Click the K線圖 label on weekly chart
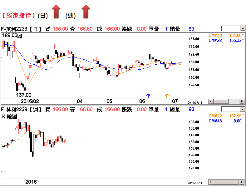 coord(9,117)
